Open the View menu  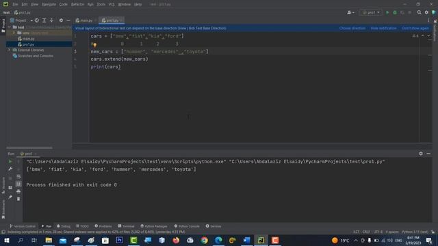point(35,5)
